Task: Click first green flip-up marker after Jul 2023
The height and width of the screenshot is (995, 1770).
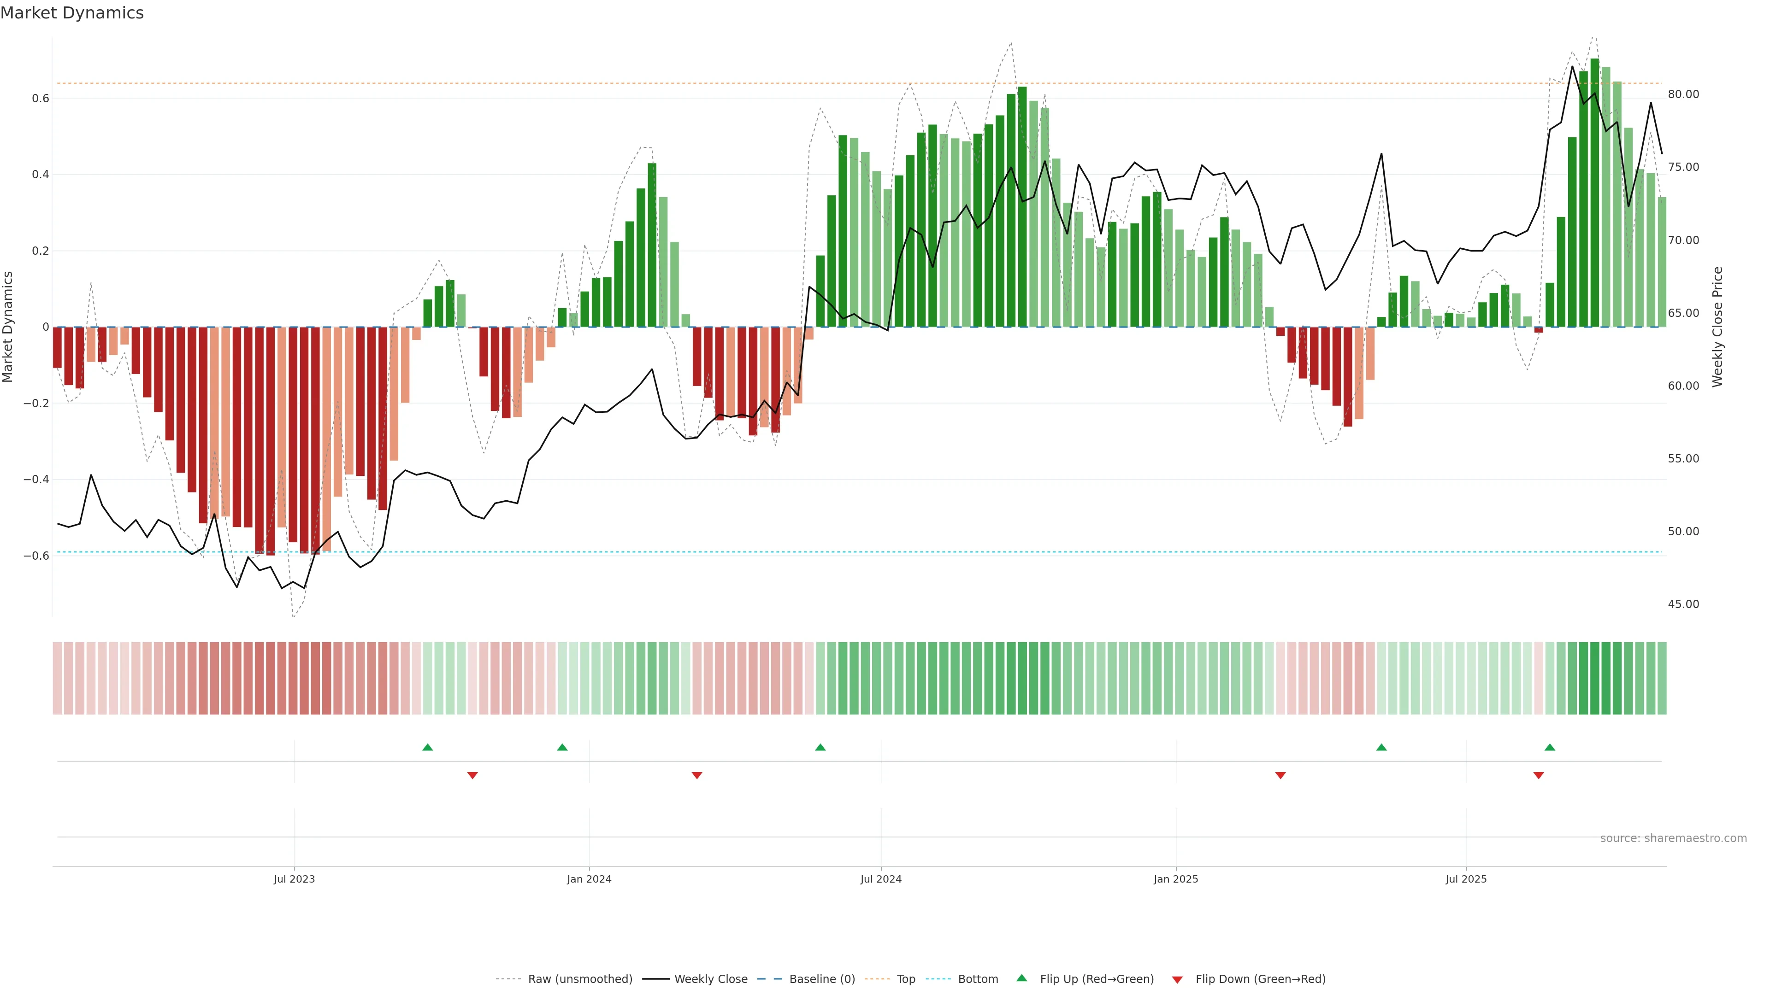Action: click(427, 747)
